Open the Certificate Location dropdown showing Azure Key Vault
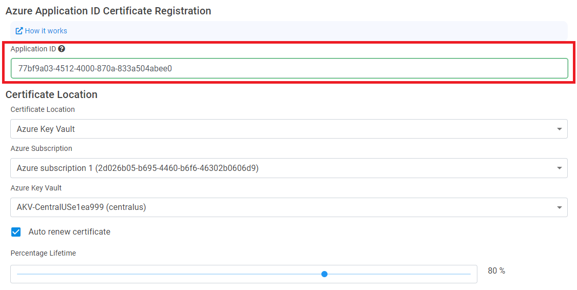The height and width of the screenshot is (290, 577). (289, 129)
